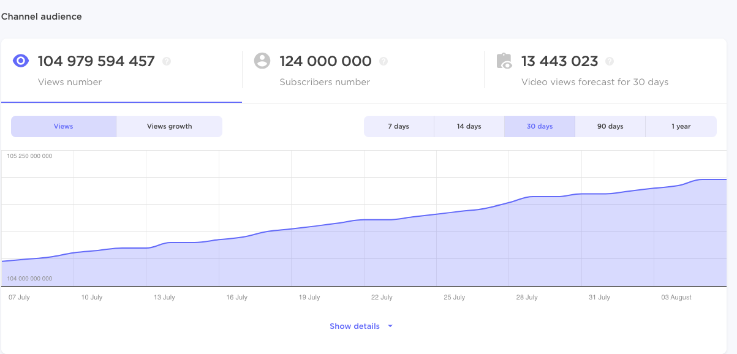Open the Views number stat tab
The width and height of the screenshot is (737, 354).
121,70
